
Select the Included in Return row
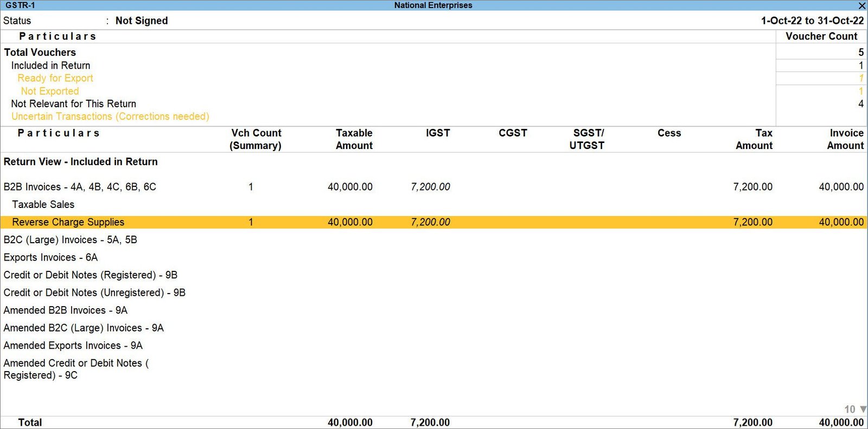tap(50, 66)
